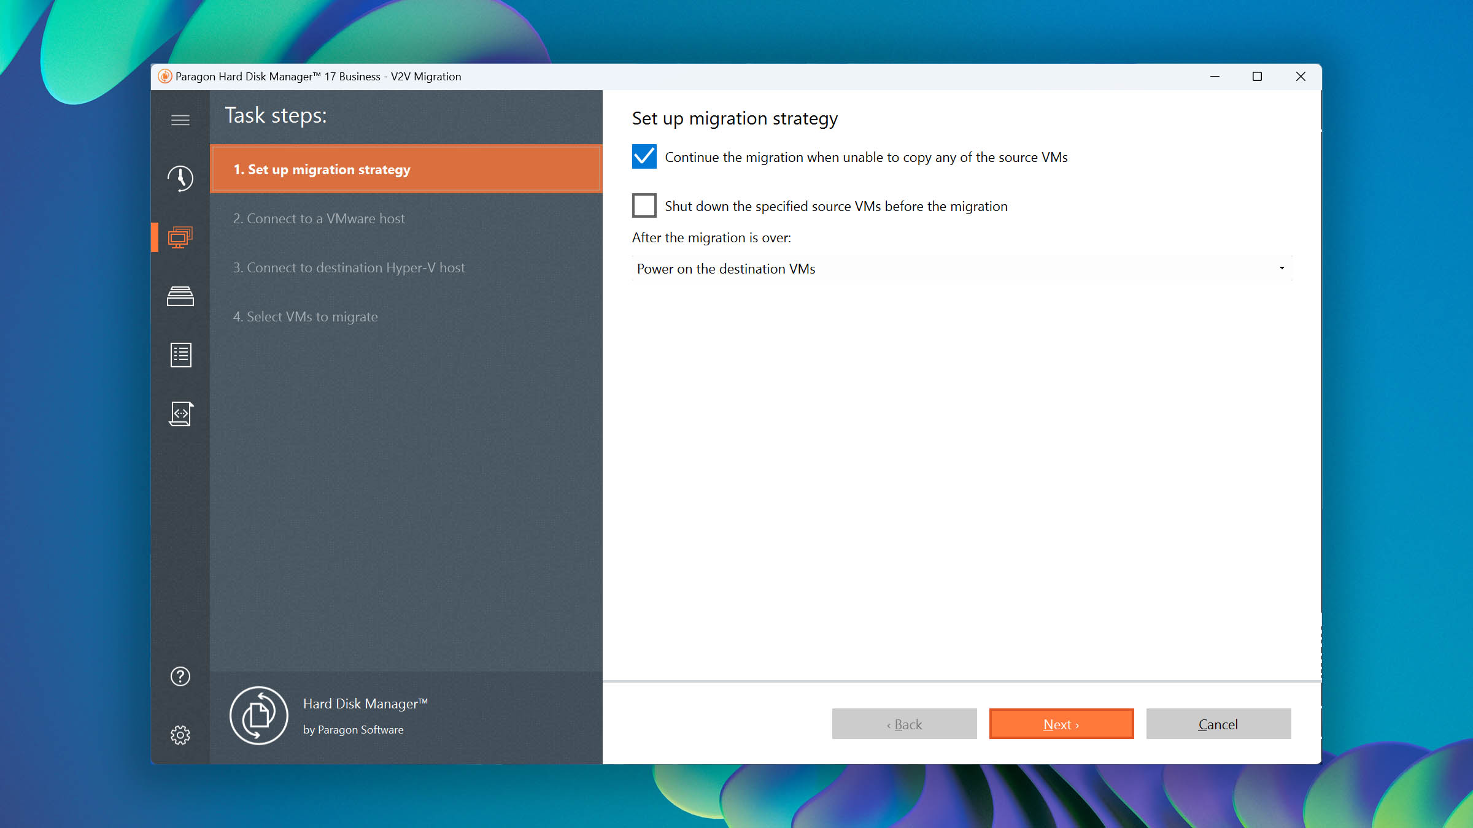Select step 3 Connect to destination Hyper-V host

pos(406,267)
